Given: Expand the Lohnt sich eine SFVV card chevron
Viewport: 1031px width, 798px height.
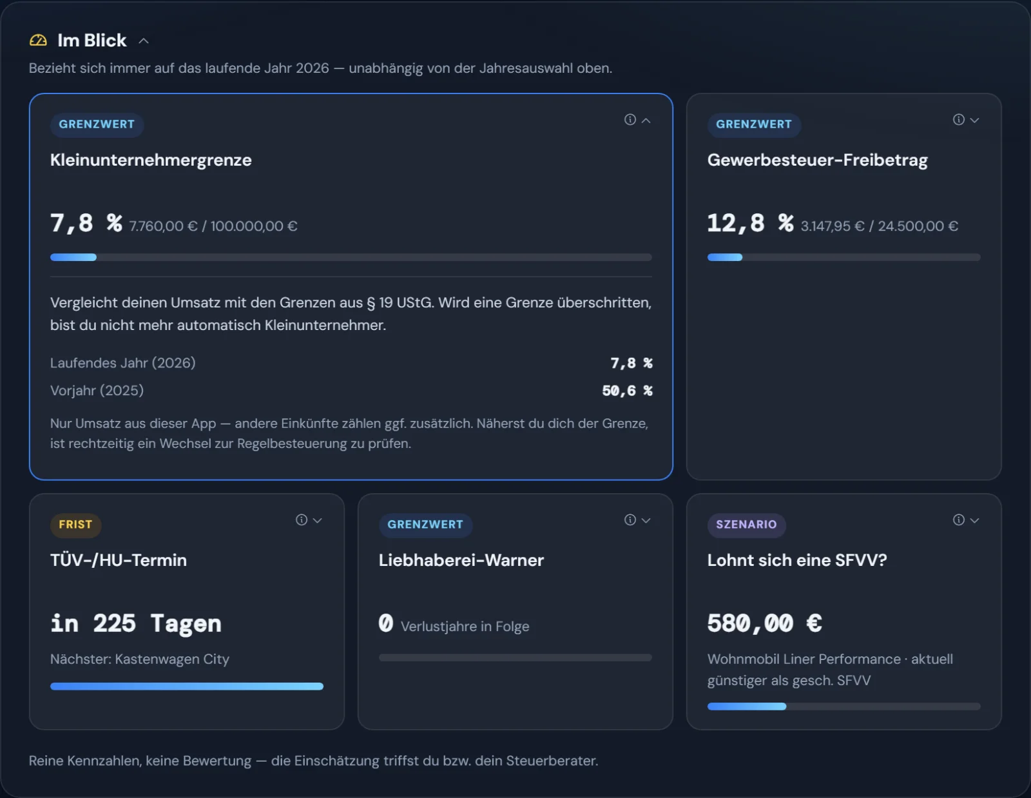Looking at the screenshot, I should pyautogui.click(x=974, y=520).
